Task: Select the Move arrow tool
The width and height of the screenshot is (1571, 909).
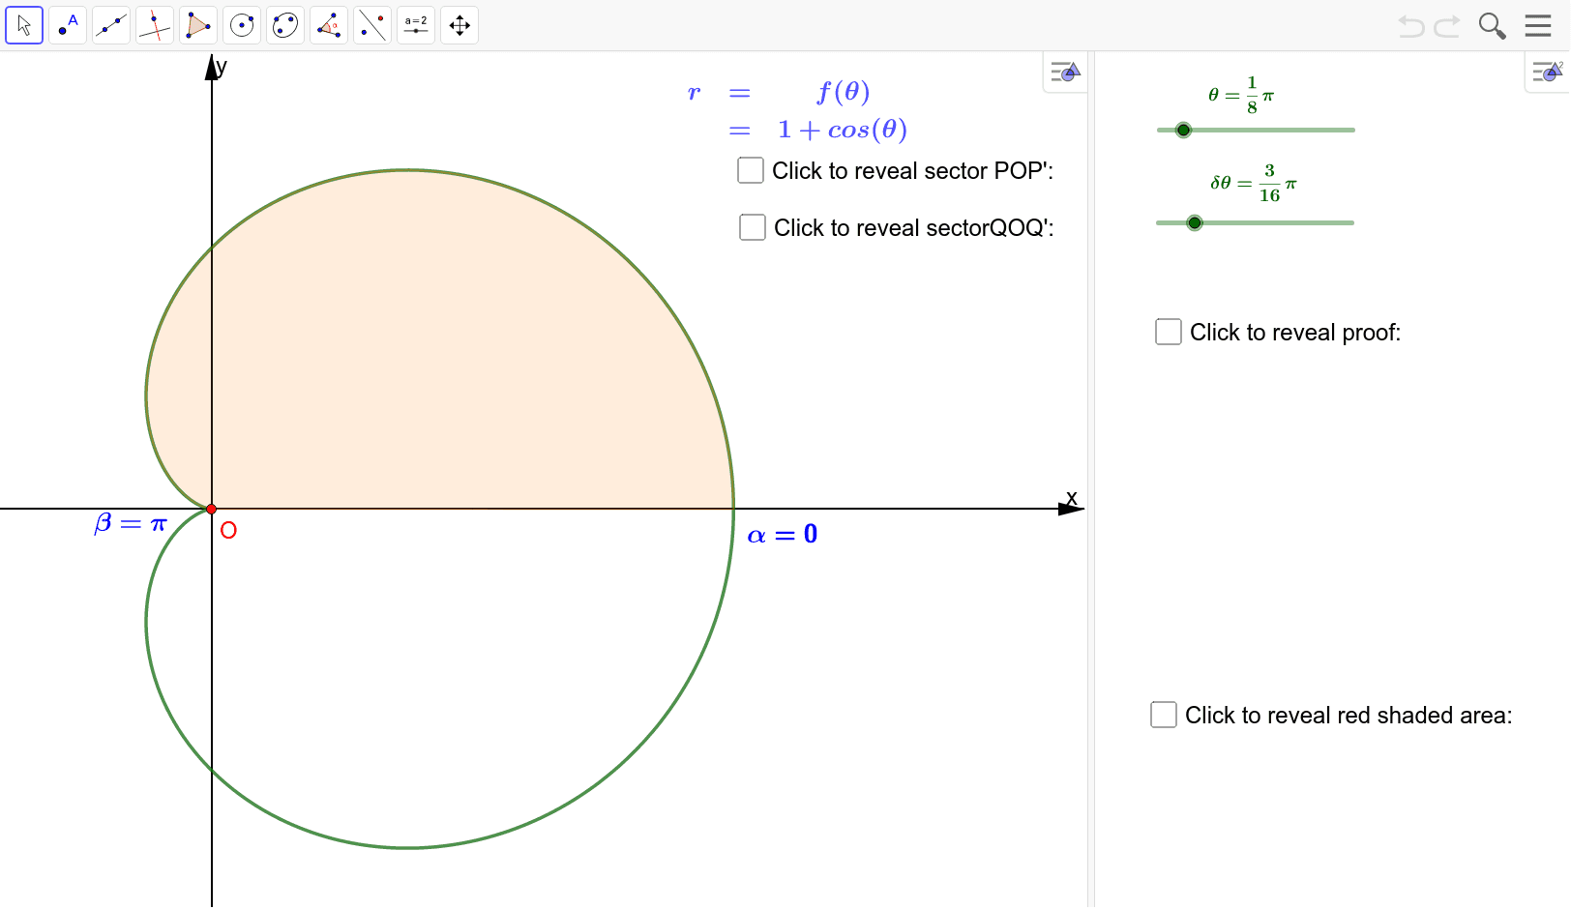Action: [24, 25]
